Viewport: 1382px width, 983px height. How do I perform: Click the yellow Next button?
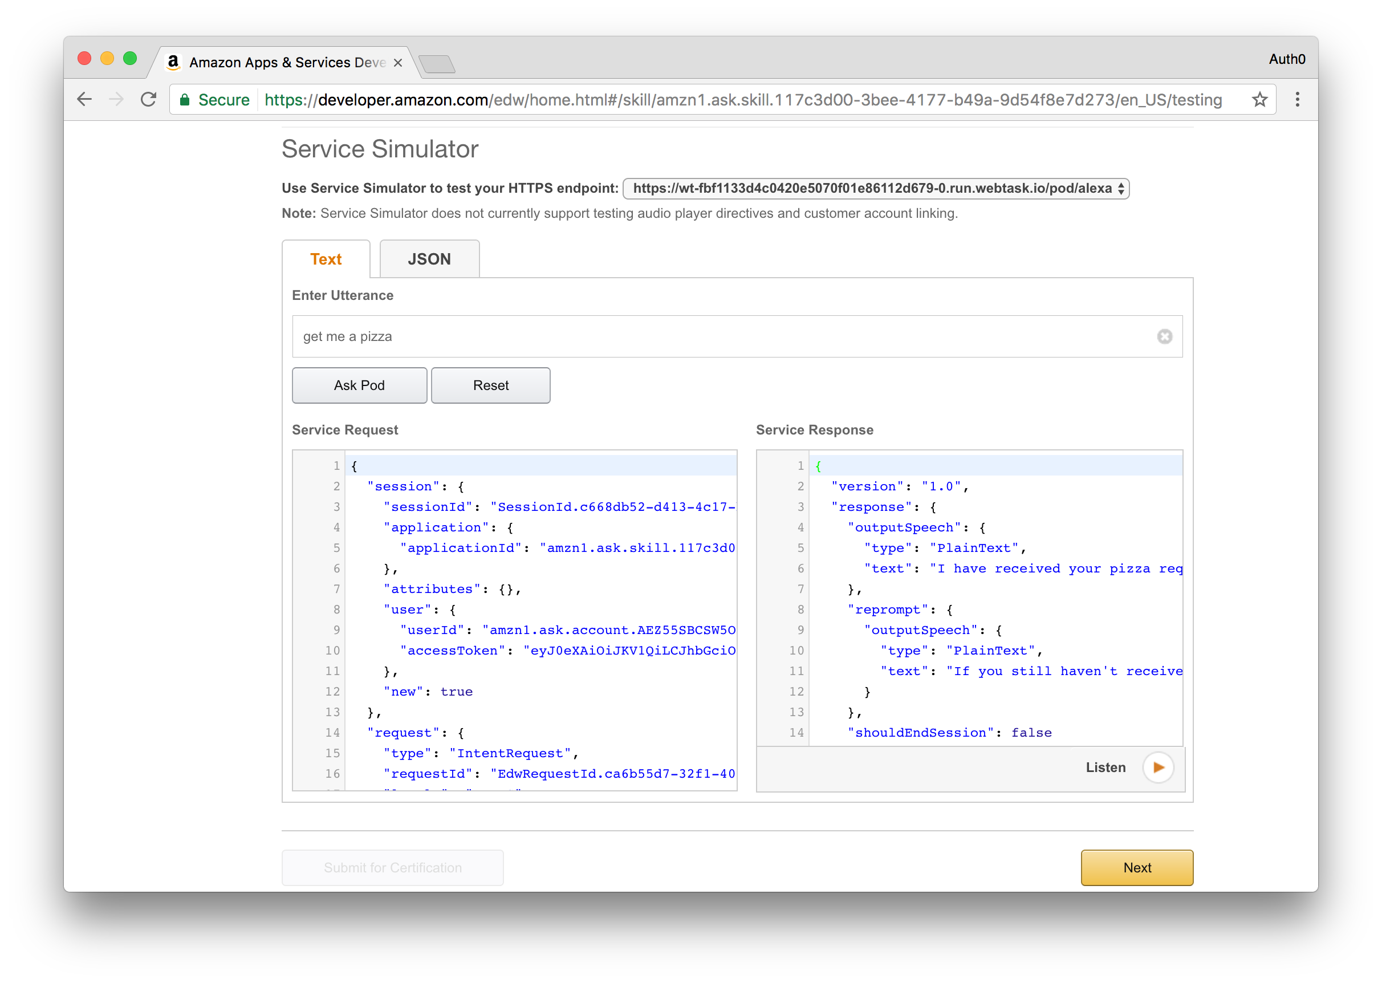[x=1136, y=867]
